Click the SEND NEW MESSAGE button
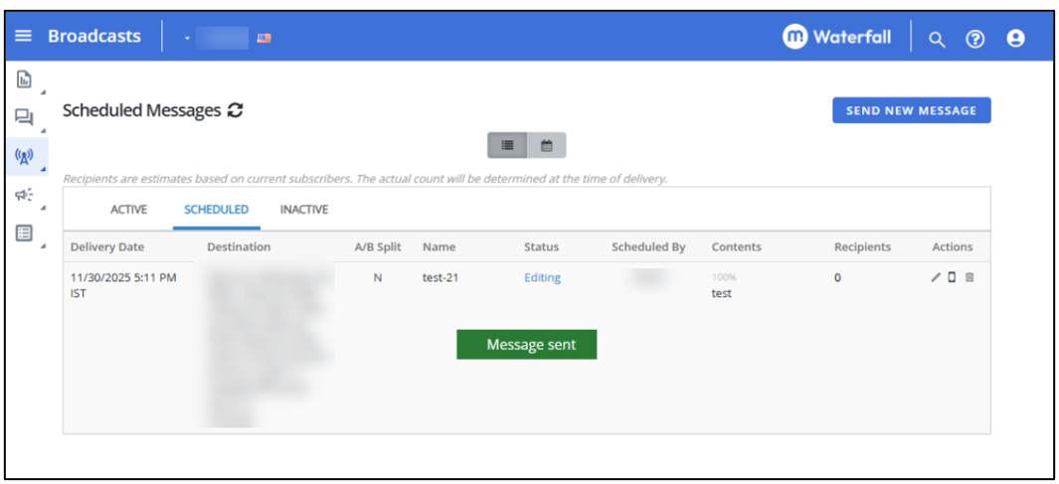This screenshot has height=484, width=1059. point(911,110)
